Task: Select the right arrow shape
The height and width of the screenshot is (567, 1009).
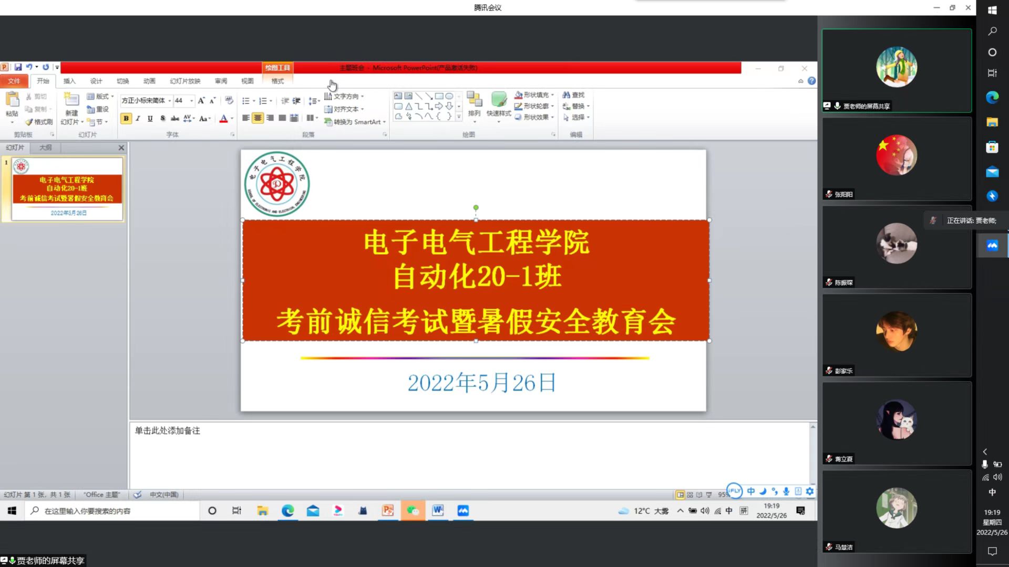Action: click(439, 106)
